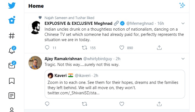Expand options chevron on Meghnad's tweet

coord(183,23)
